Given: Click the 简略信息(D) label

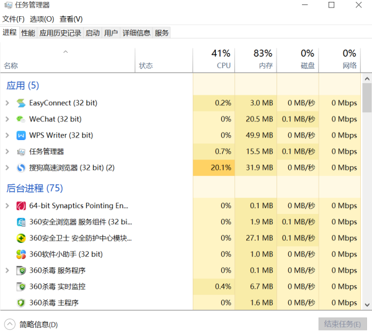Looking at the screenshot, I should [38, 324].
